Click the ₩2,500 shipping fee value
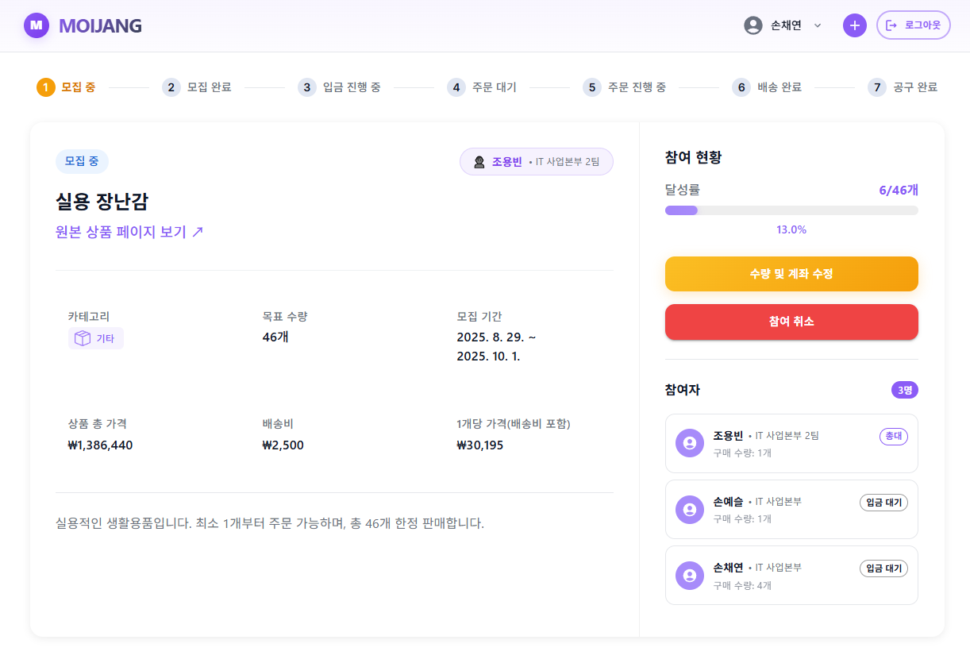Viewport: 970px width, 659px height. pyautogui.click(x=283, y=445)
